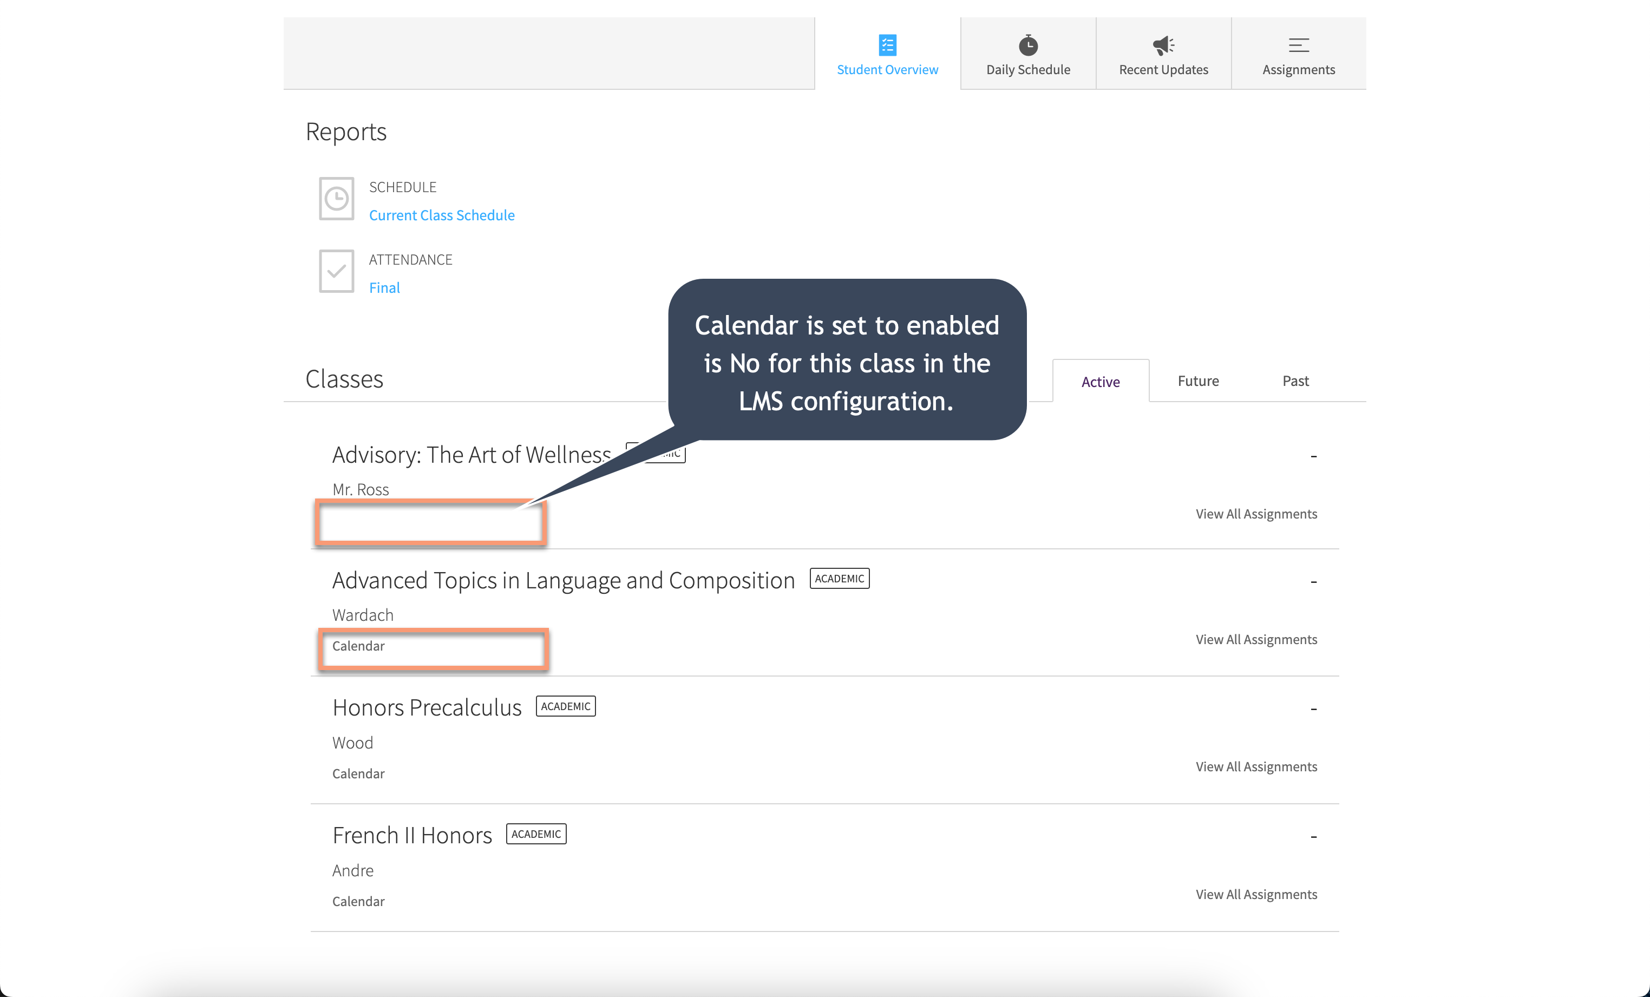Select the Student Overview icon
Image resolution: width=1650 pixels, height=997 pixels.
887,45
